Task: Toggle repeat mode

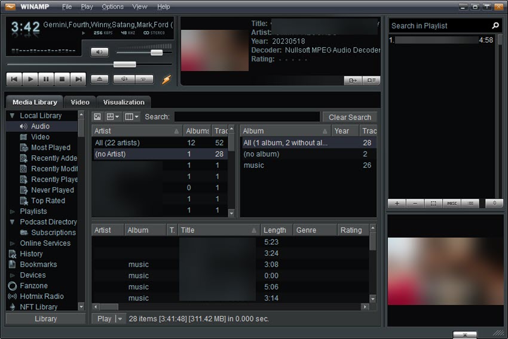Action: click(x=143, y=79)
